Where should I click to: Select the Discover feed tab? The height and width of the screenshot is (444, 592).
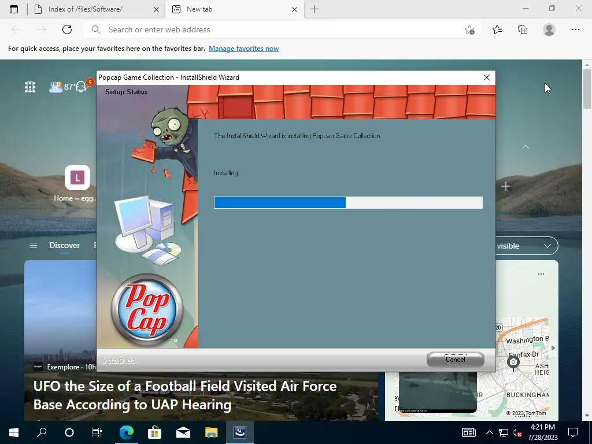point(65,245)
